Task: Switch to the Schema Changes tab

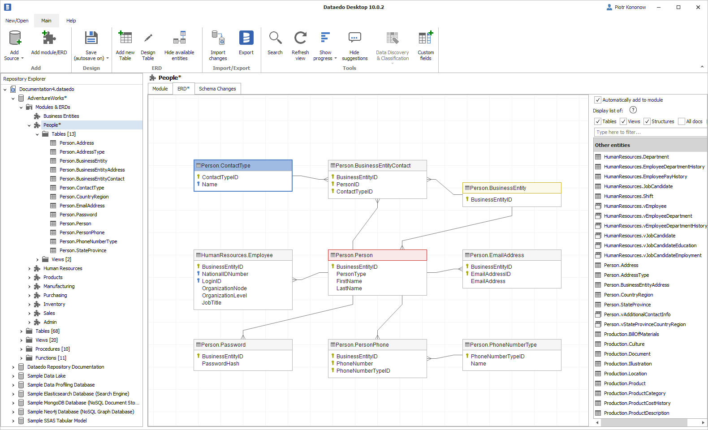Action: click(x=217, y=89)
